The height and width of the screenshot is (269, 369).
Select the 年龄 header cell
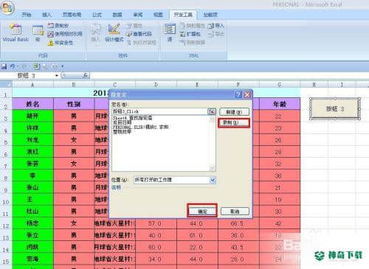click(280, 104)
